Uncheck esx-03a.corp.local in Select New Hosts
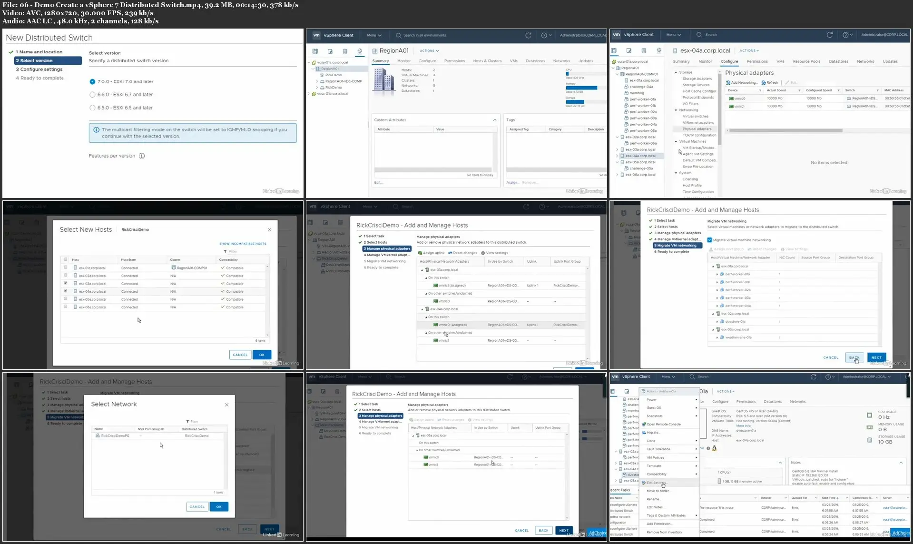The width and height of the screenshot is (913, 544). click(x=65, y=283)
